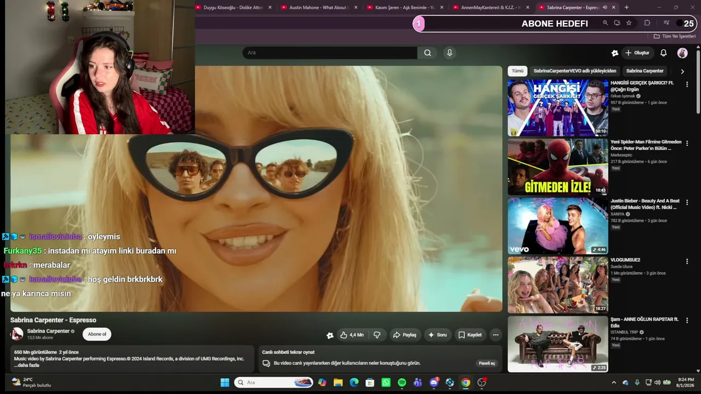Launch File Explorer from the taskbar

tap(338, 383)
